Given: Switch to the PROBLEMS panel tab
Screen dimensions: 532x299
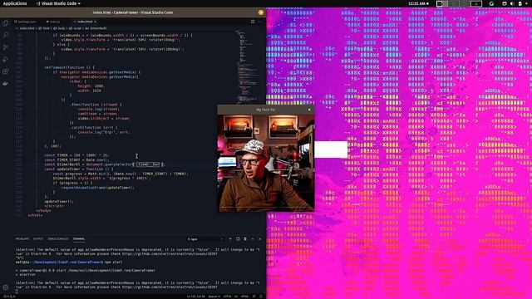Looking at the screenshot, I should (x=22, y=239).
